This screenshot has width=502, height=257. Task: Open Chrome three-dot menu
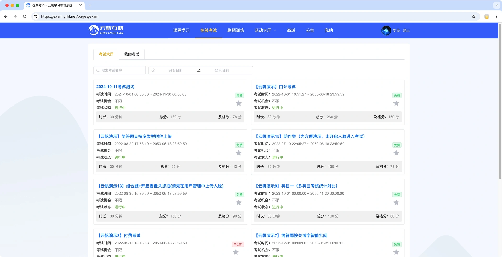click(x=496, y=16)
